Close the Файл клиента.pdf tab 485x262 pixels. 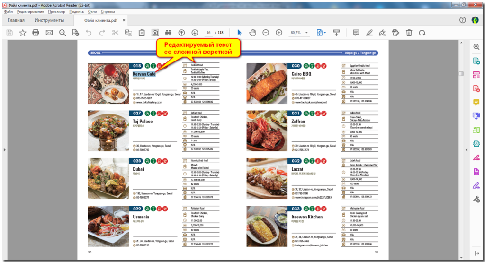tap(124, 20)
